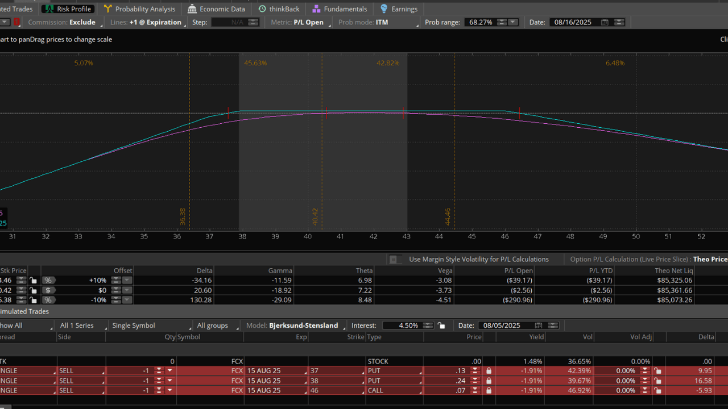Click the stock price lock icon in the +10% row
This screenshot has width=728, height=409.
(34, 281)
